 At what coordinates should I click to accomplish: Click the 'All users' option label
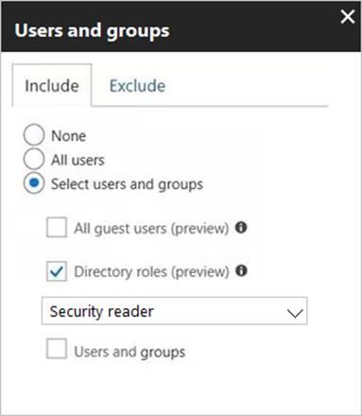(78, 160)
